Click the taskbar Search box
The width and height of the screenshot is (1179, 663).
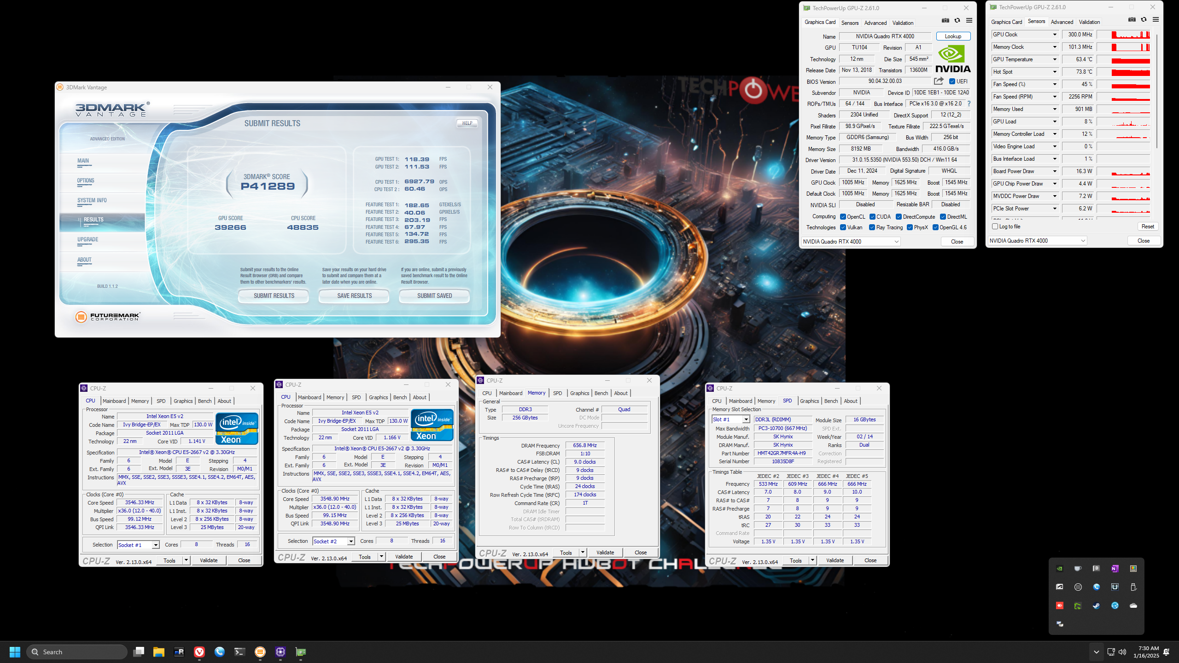(77, 651)
